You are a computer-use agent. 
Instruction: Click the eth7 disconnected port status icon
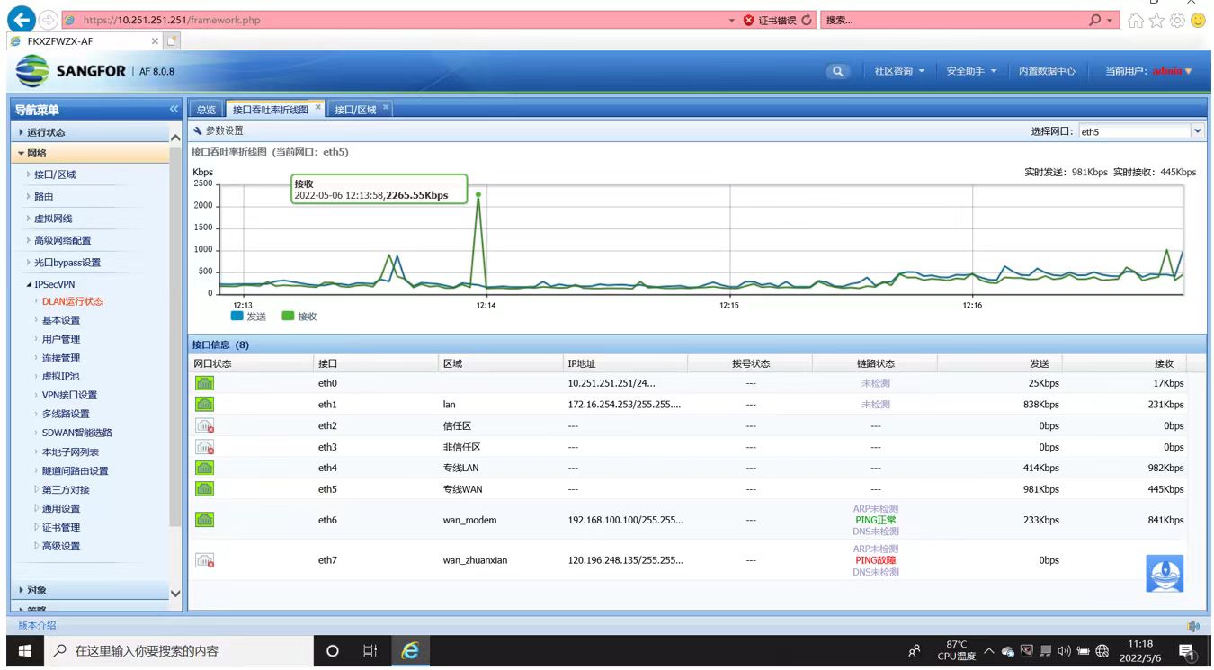coord(205,560)
